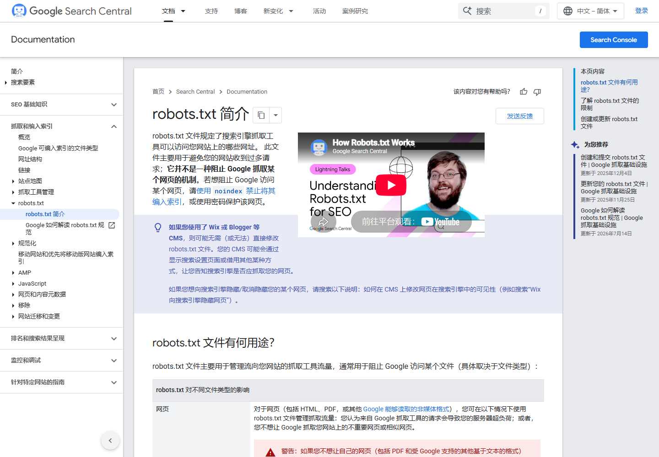Screen dimensions: 659x457
Task: Jump to robots.txt 文件有何用途 in page contents
Action: pos(609,86)
